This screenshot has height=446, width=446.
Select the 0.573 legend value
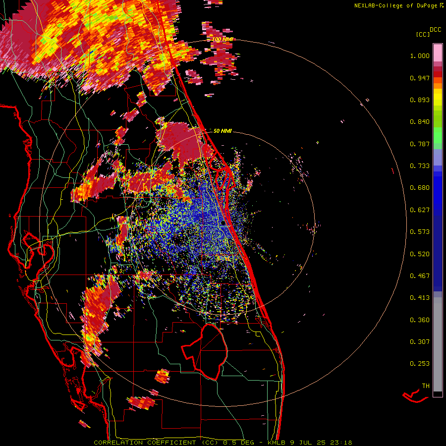point(420,232)
